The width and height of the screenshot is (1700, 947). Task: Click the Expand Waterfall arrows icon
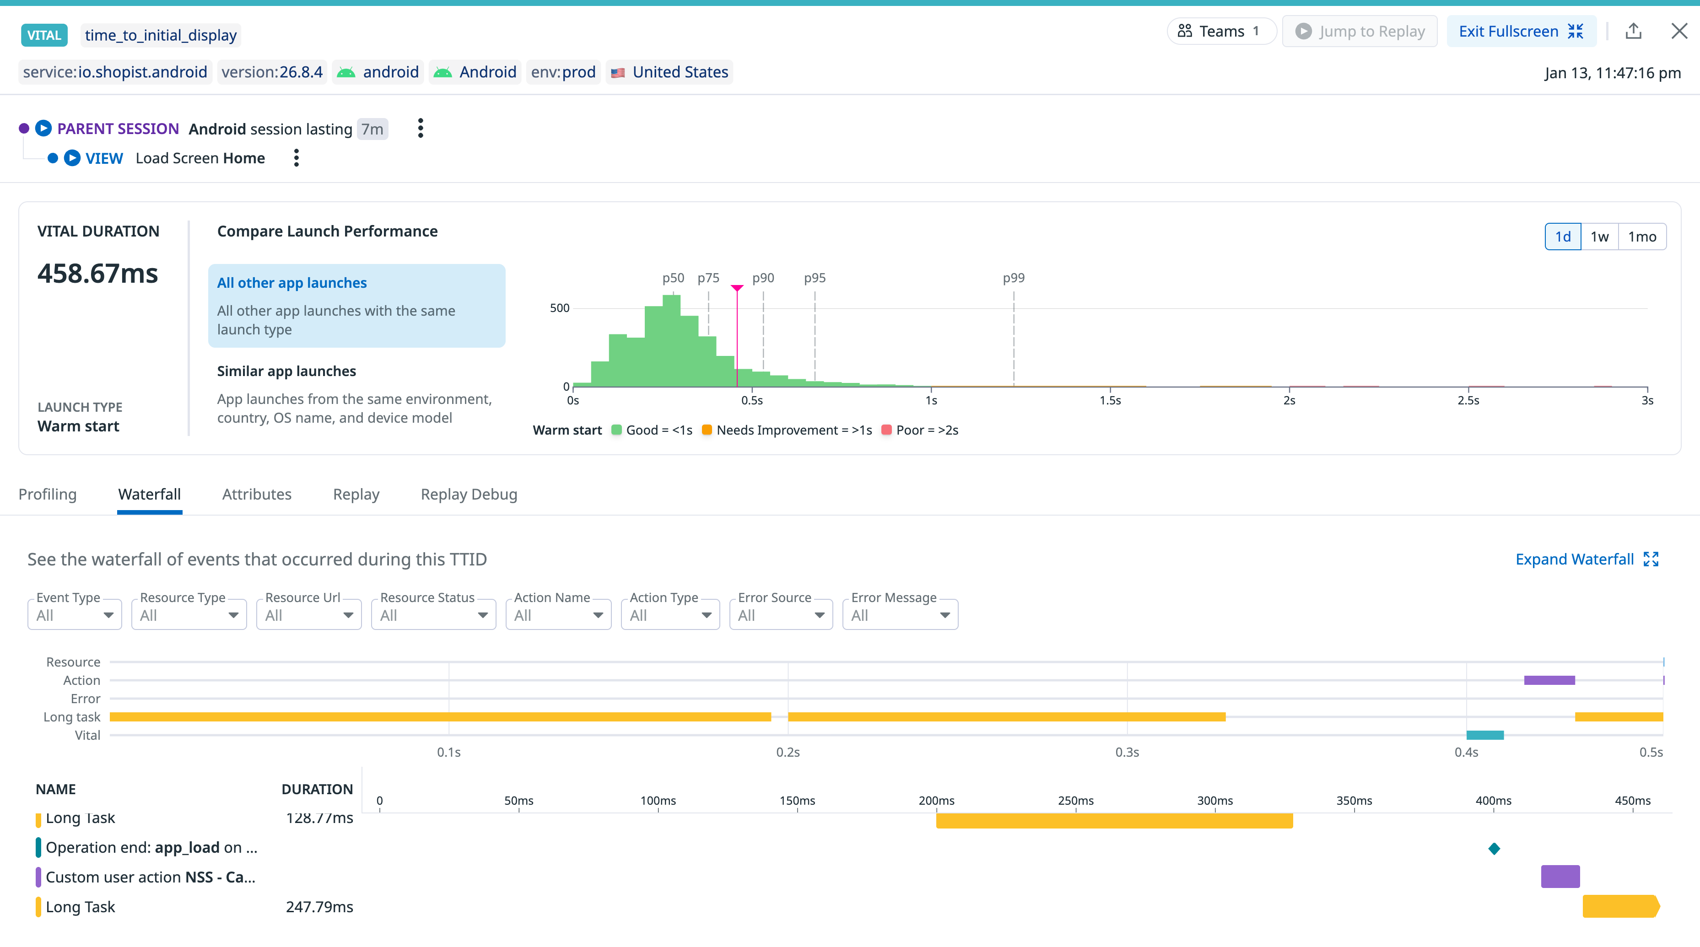click(1651, 559)
